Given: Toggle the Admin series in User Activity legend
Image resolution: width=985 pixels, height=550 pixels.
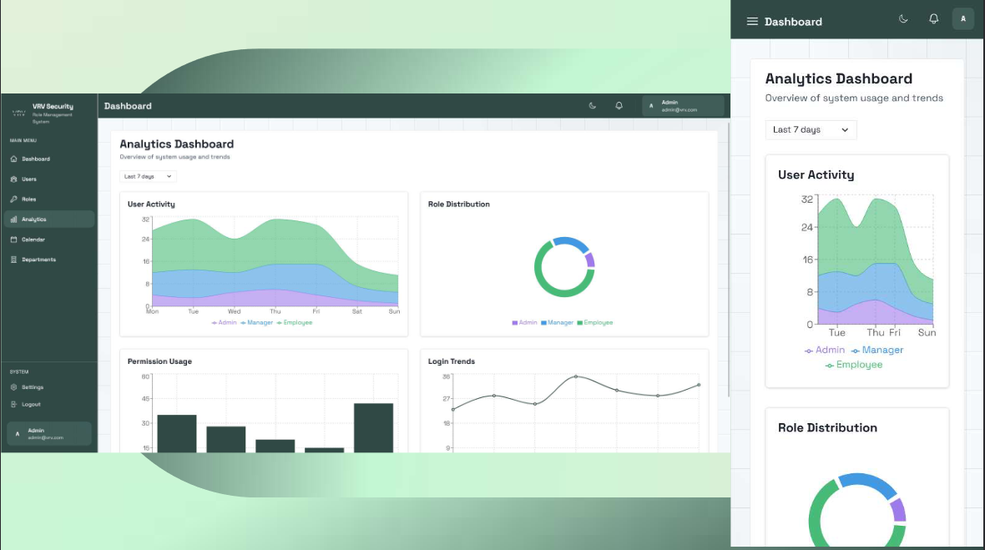Looking at the screenshot, I should 224,322.
